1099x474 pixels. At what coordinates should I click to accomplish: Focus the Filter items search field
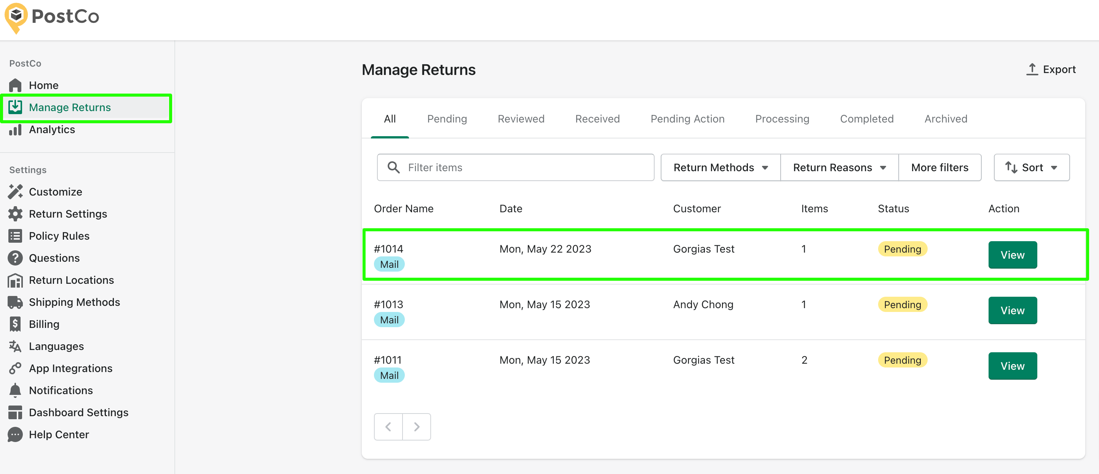coord(515,167)
